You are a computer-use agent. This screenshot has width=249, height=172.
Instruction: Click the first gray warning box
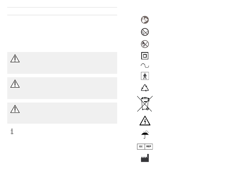[62, 63]
